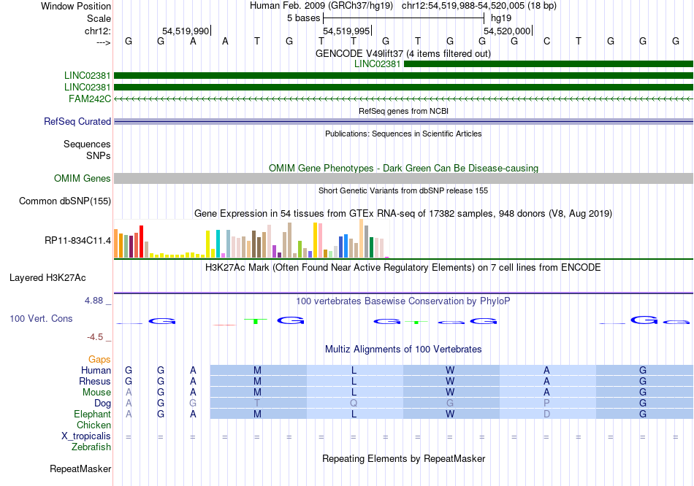Open Publications: Sequences in Scientific Articles title
This screenshot has width=694, height=486.
pos(403,134)
